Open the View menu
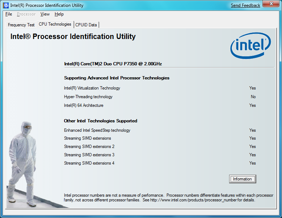The image size is (282, 218). (x=45, y=14)
